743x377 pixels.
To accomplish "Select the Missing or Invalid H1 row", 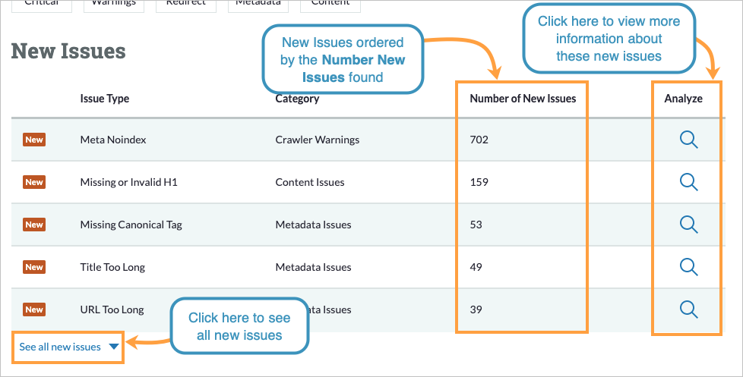I will point(128,182).
